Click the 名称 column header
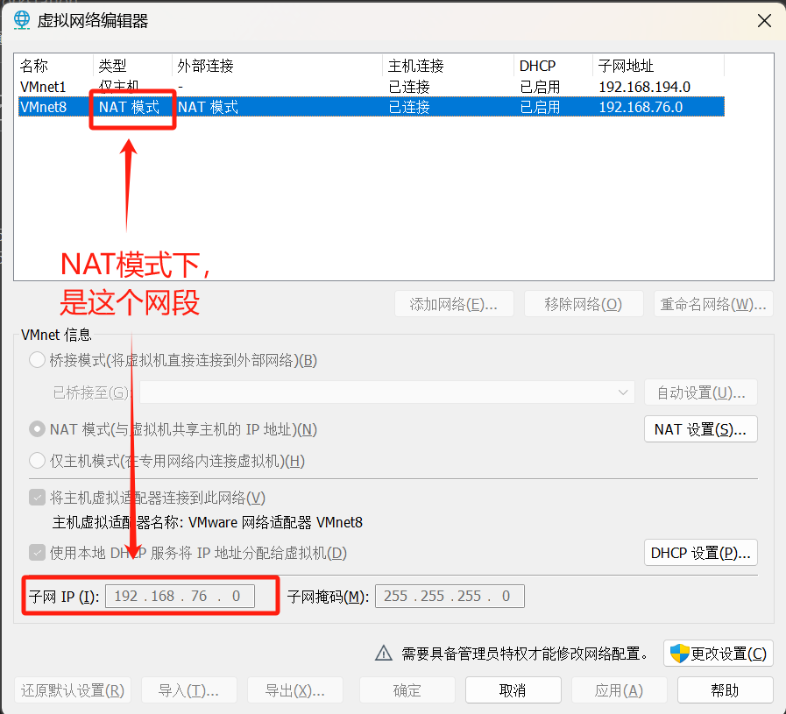The image size is (786, 714). 34,66
